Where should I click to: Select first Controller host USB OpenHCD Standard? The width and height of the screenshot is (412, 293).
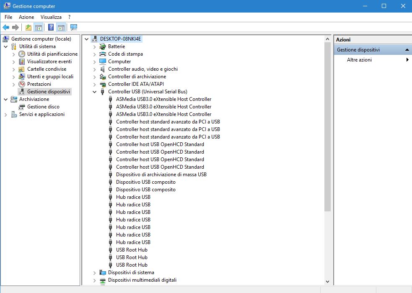tap(160, 144)
